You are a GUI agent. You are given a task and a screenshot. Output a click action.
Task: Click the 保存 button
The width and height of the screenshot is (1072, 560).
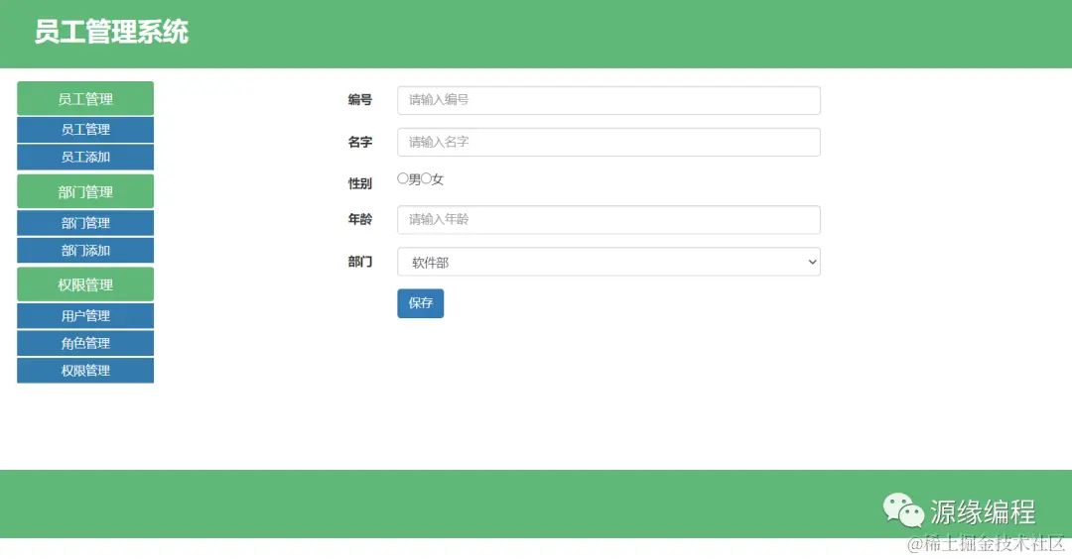[x=421, y=303]
